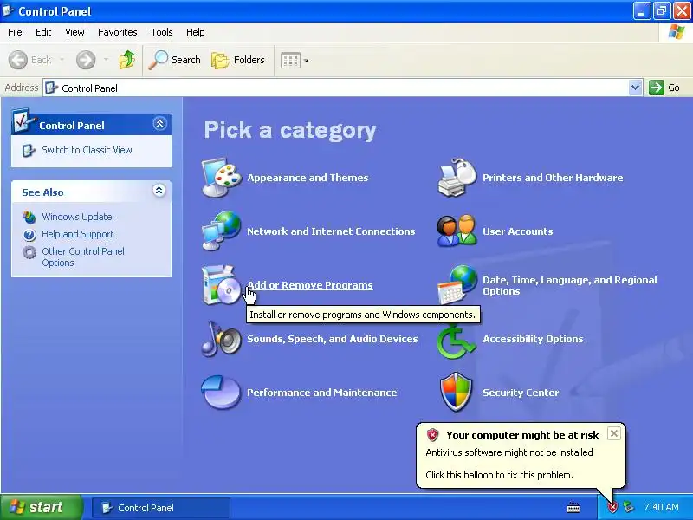Toggle the Folders pane button
The image size is (693, 520).
pyautogui.click(x=239, y=60)
